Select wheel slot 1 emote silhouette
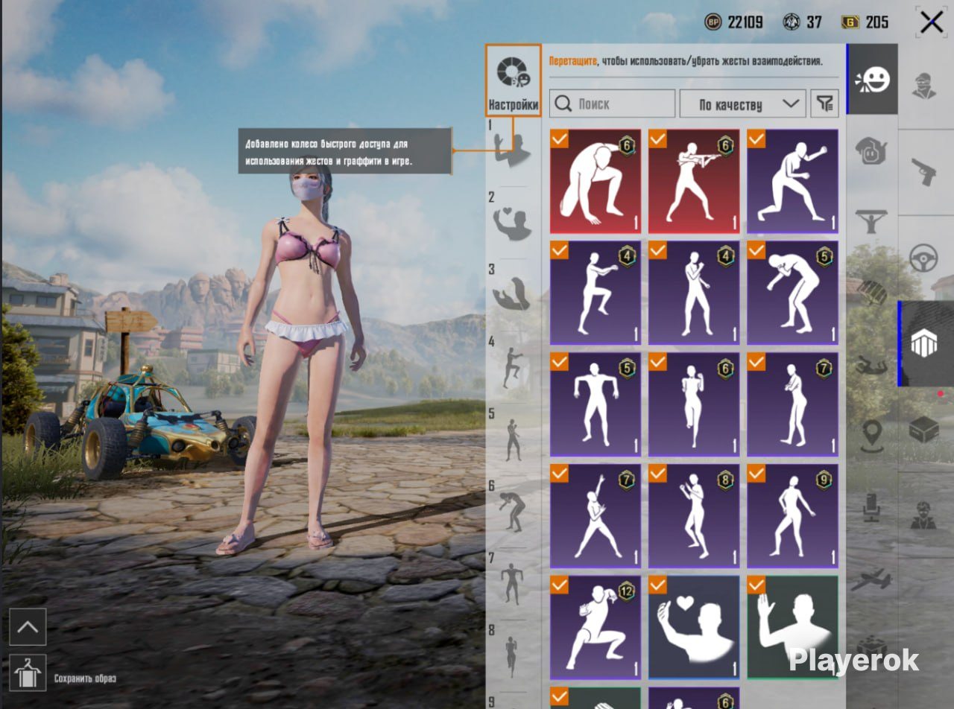Screen dimensions: 954x709 point(514,149)
